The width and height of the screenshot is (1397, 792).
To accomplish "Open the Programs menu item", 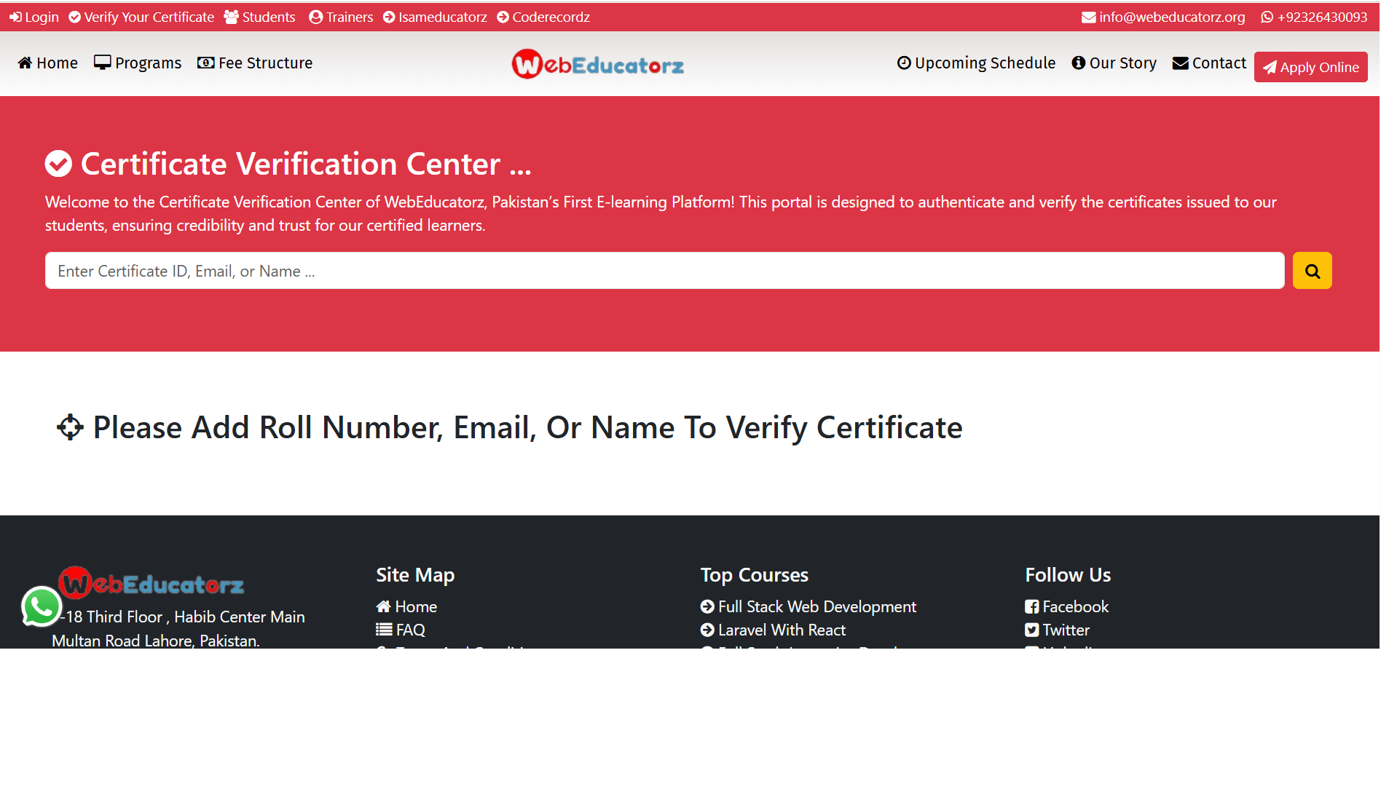I will tap(138, 63).
